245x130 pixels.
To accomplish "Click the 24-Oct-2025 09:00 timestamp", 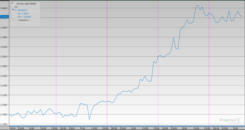I will (26, 4).
